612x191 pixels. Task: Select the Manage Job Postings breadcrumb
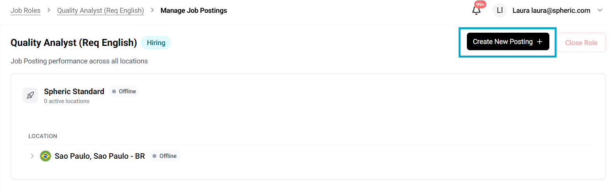194,11
